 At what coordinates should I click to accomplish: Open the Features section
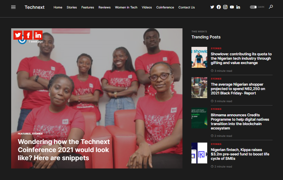click(x=88, y=7)
